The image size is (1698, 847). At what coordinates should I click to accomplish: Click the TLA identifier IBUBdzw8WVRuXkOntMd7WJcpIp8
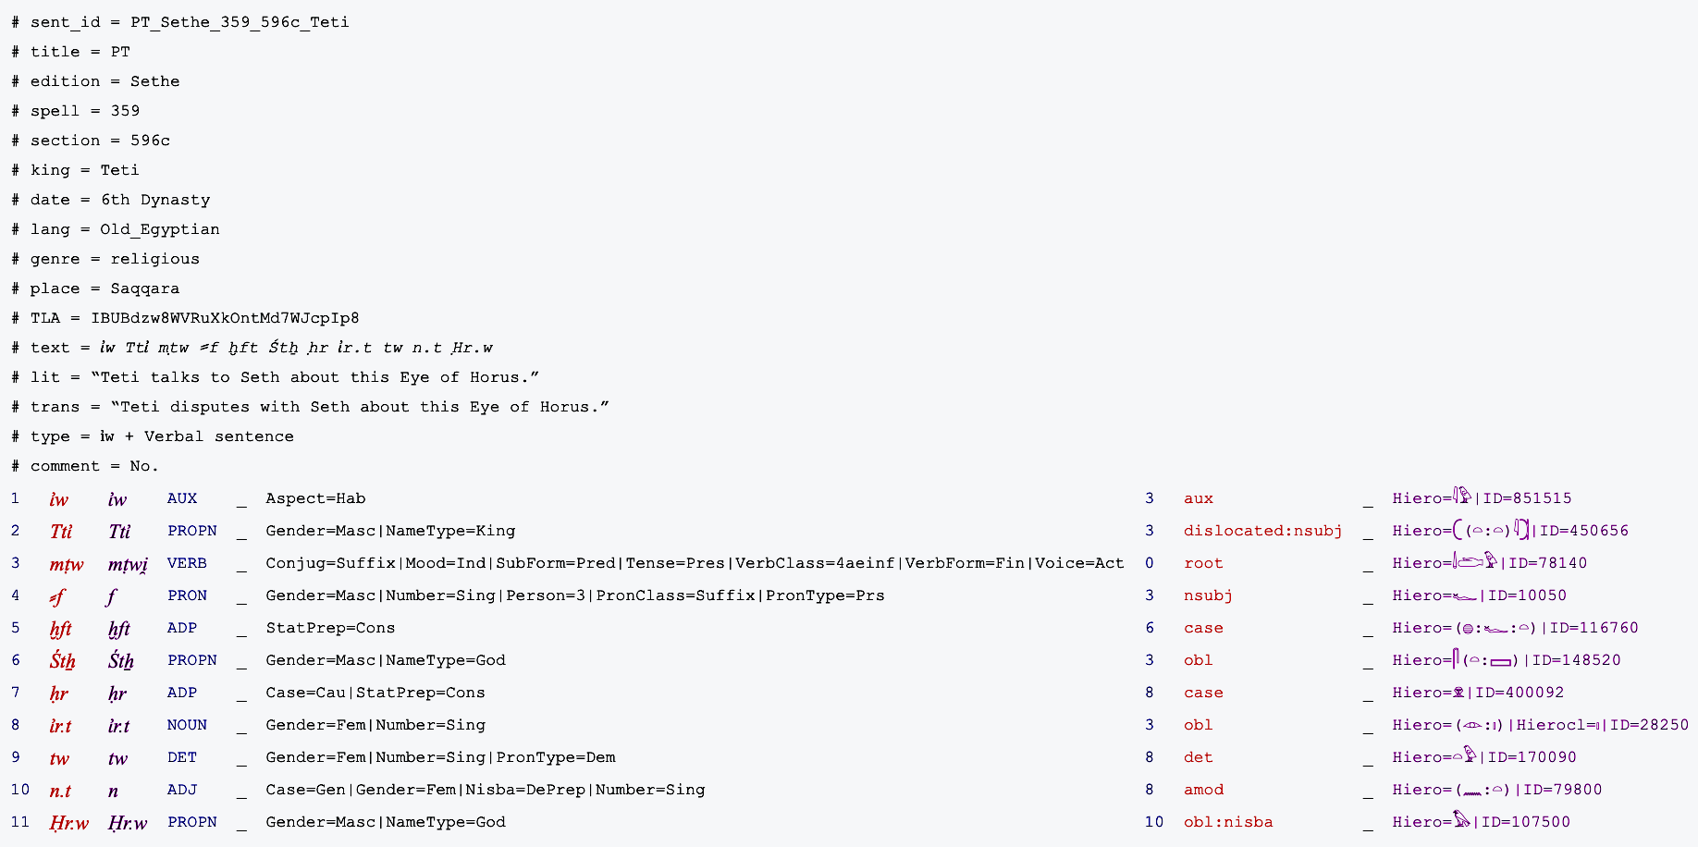coord(225,318)
